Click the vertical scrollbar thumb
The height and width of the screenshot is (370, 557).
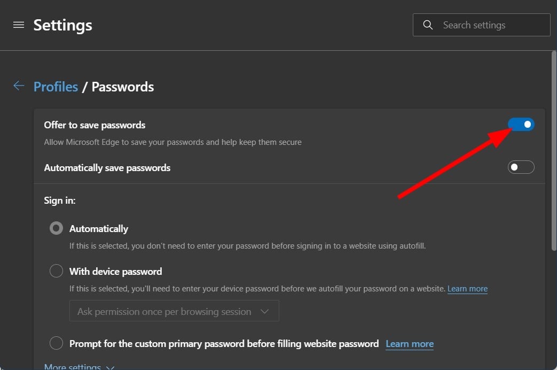[x=553, y=150]
